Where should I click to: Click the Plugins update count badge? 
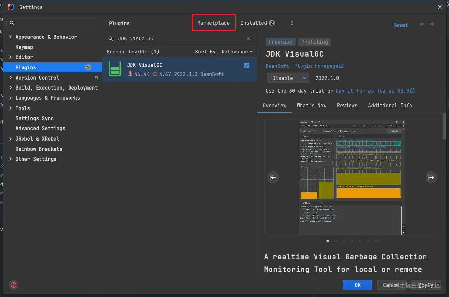tap(88, 67)
